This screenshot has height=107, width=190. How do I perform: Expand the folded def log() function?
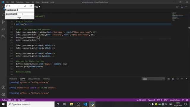pos(15,24)
